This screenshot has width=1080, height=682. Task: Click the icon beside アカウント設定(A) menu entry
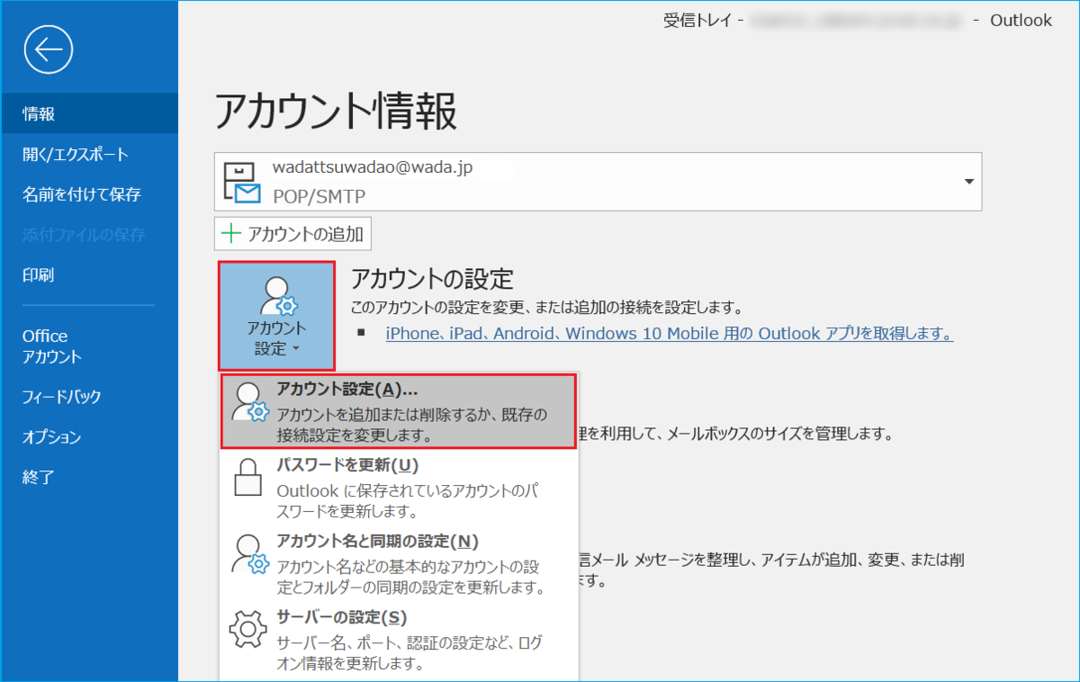click(x=250, y=400)
